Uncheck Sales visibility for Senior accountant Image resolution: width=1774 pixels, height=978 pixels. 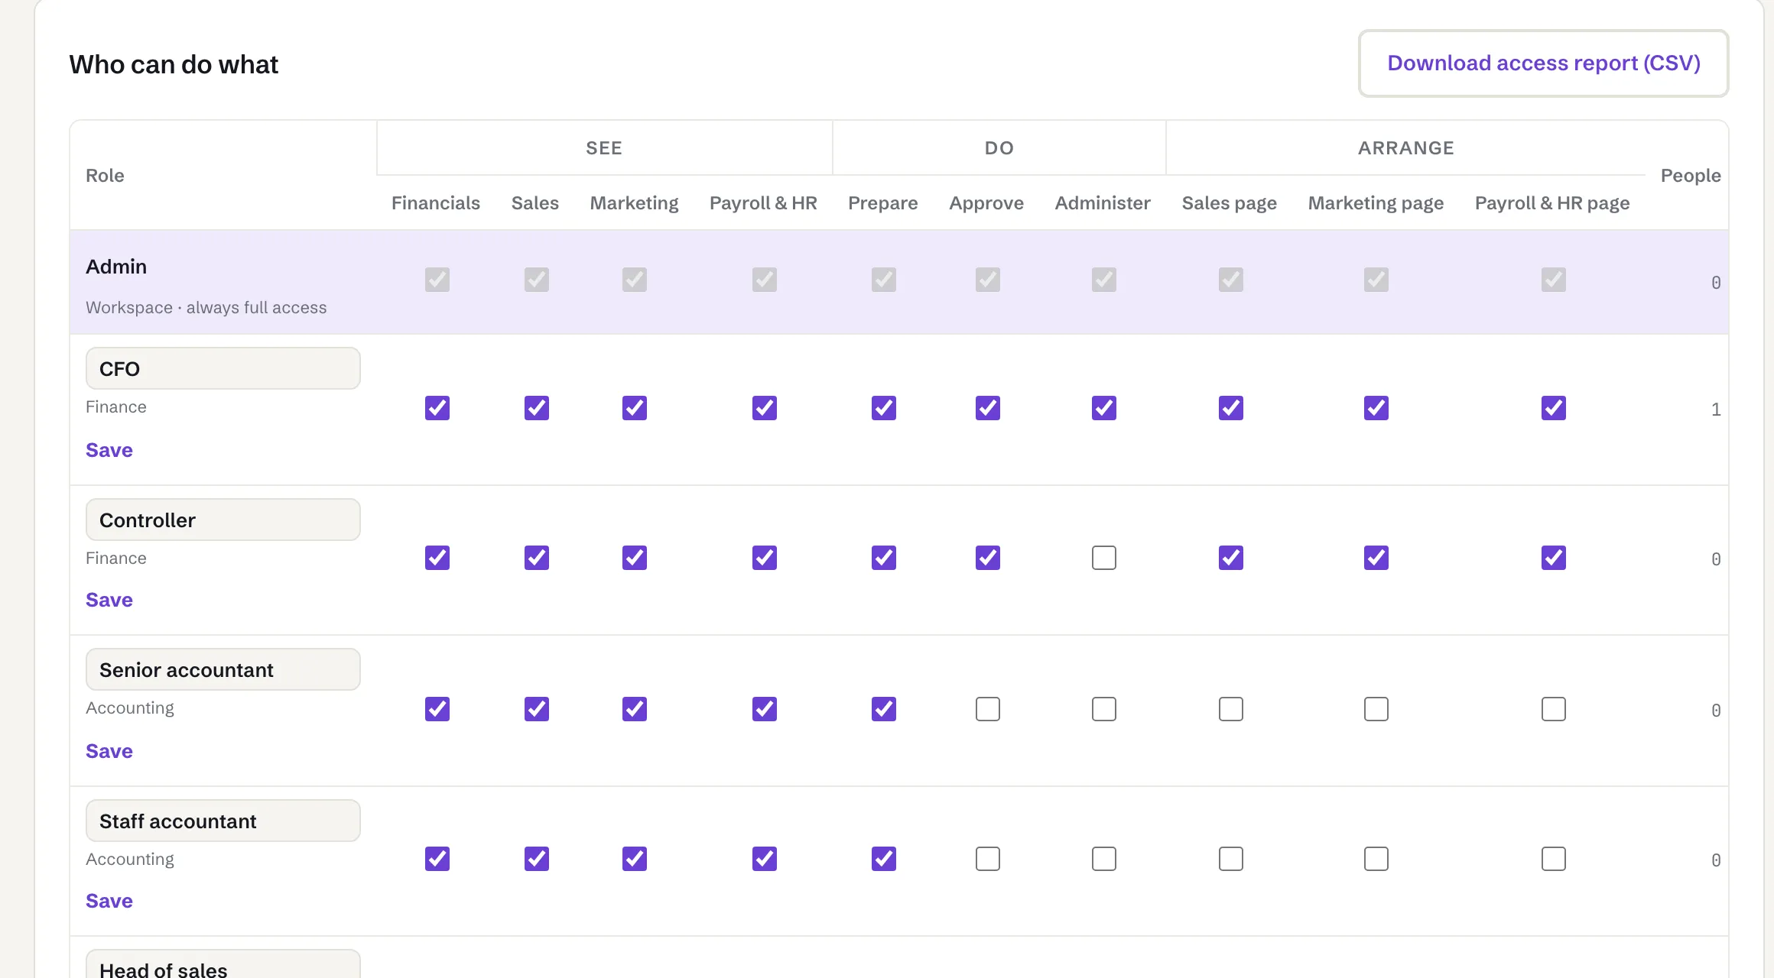[x=537, y=709]
